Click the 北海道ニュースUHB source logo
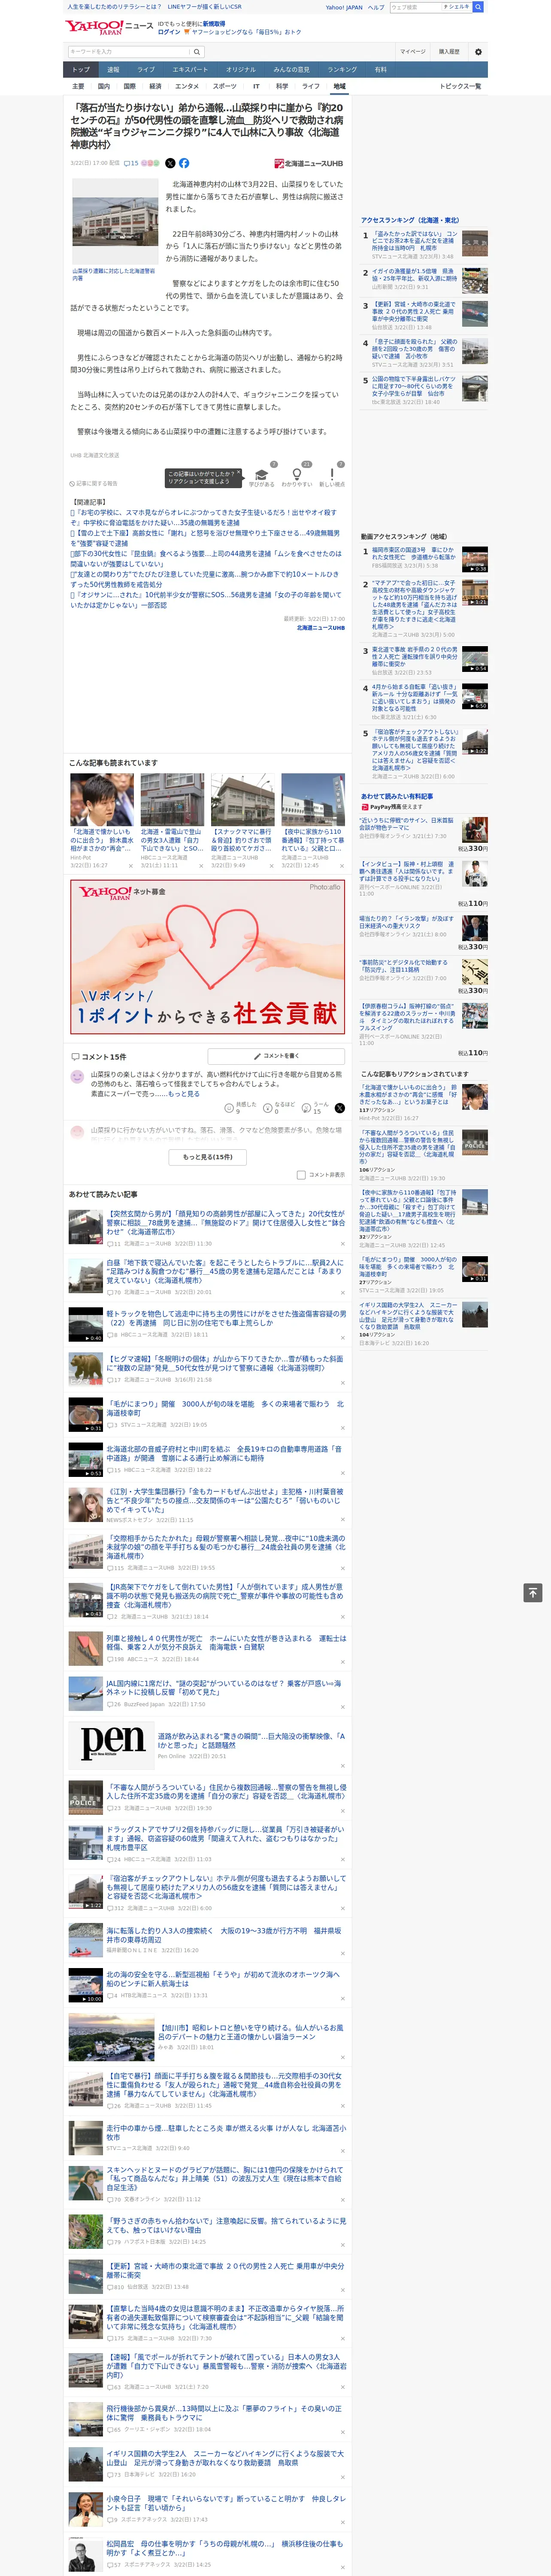The height and width of the screenshot is (2576, 551). pyautogui.click(x=308, y=163)
